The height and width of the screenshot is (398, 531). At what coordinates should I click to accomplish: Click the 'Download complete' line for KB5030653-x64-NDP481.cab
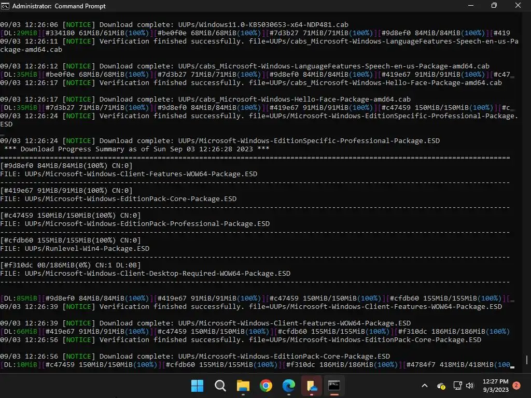[x=174, y=25]
